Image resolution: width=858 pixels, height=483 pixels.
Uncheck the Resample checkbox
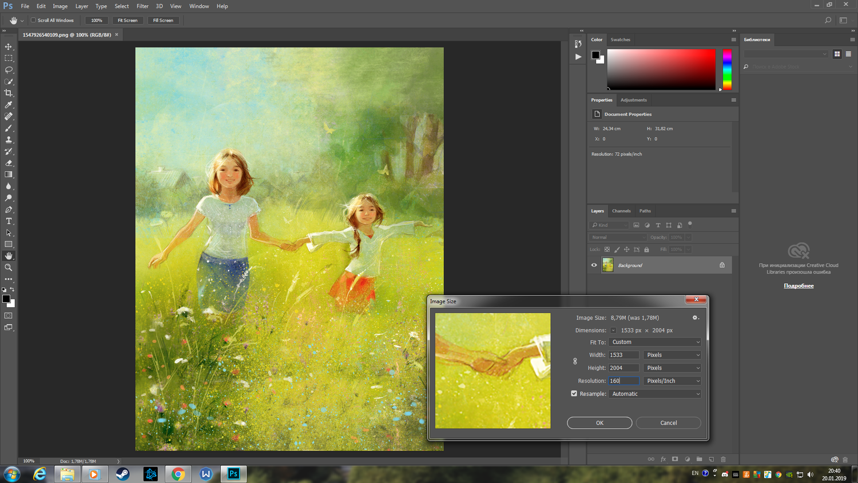574,394
